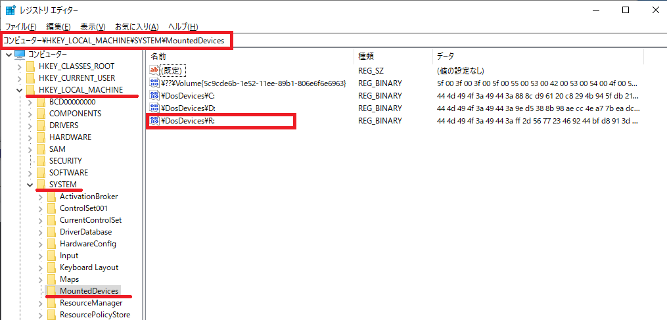Select HKEY_CURRENT_USER folder icon
This screenshot has height=320, width=667.
tap(31, 78)
